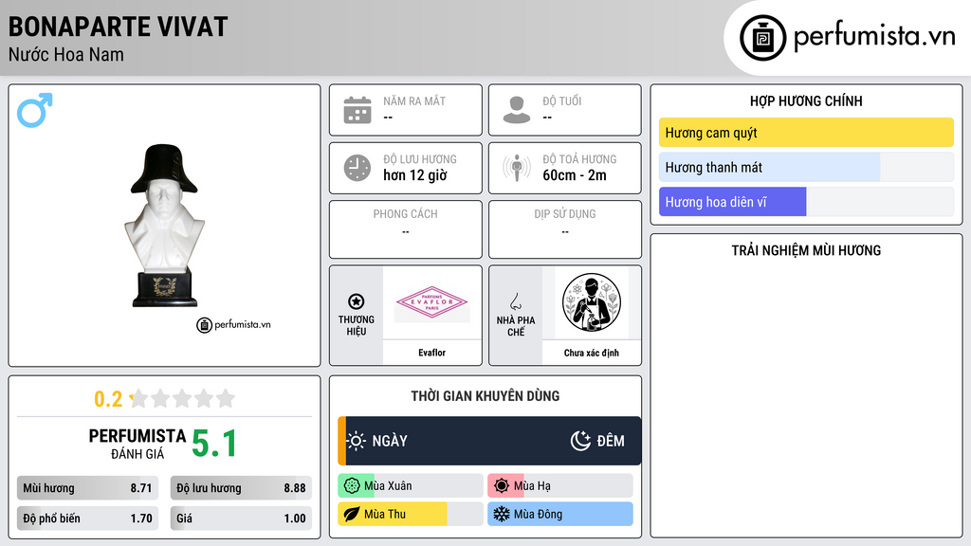The image size is (971, 546).
Task: Click the flower icon for Mùa Xuân
Action: (352, 486)
